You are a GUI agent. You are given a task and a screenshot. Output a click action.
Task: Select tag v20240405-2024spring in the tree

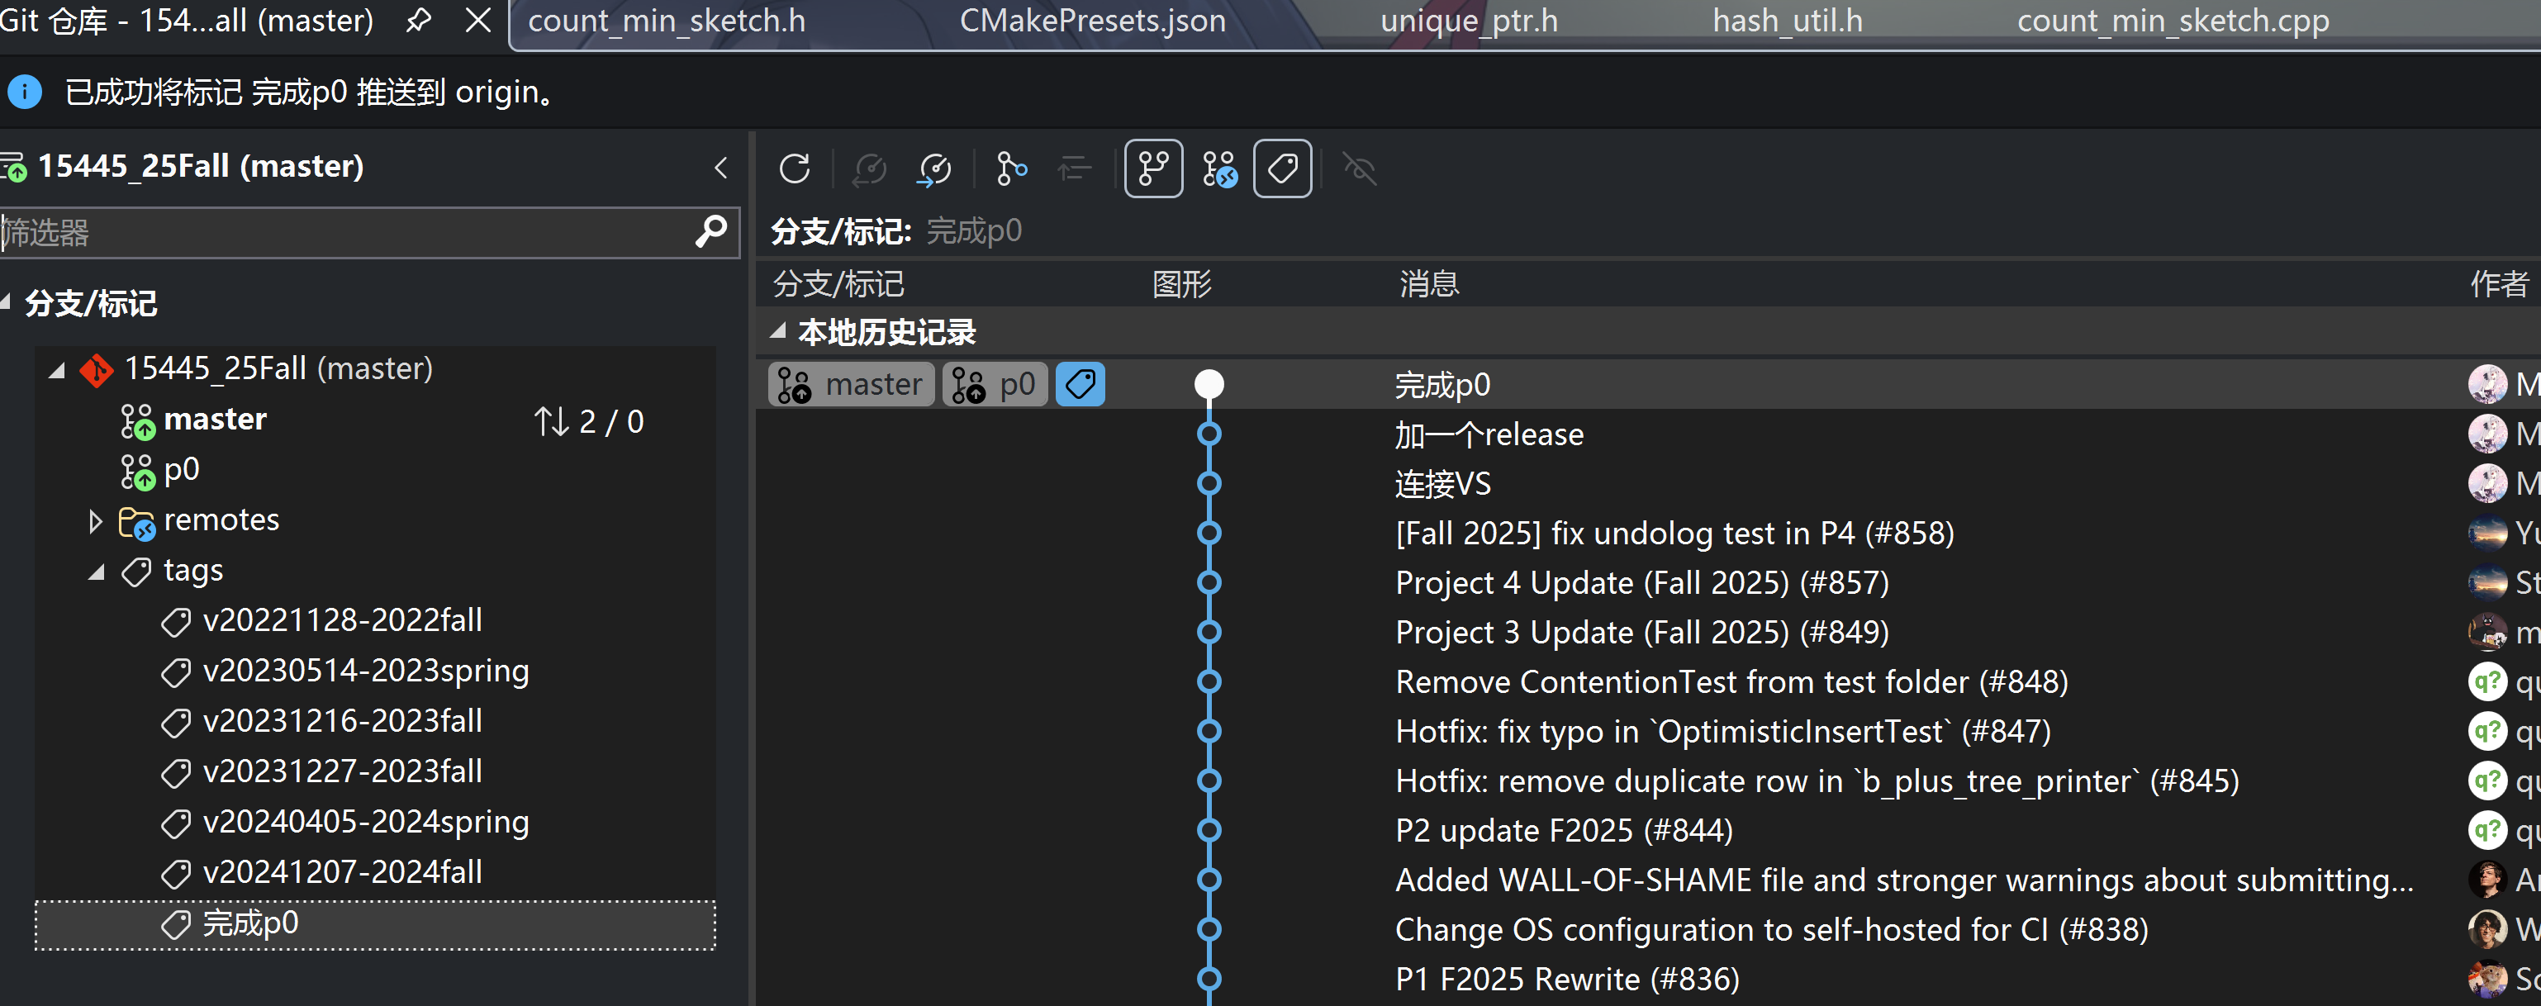coord(365,822)
